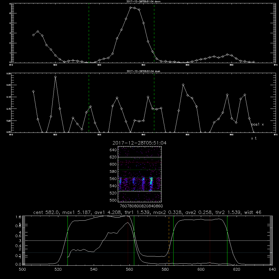Click the '0.20' y-axis label of dusk plot
This screenshot has height=279, width=279.
tap(9, 85)
